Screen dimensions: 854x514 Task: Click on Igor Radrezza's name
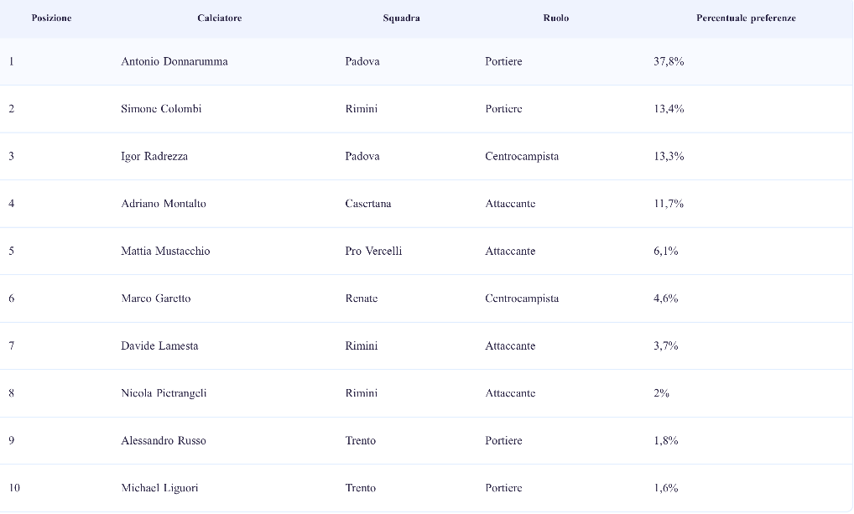click(x=154, y=156)
